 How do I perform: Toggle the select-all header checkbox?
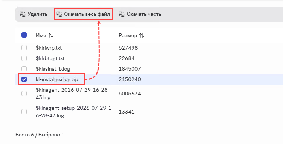(24, 35)
